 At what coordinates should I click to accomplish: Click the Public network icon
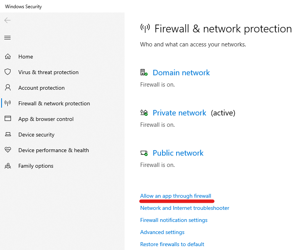click(144, 153)
